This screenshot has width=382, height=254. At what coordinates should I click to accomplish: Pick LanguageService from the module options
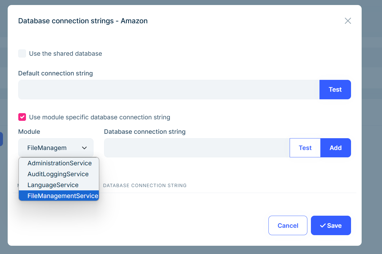click(53, 185)
